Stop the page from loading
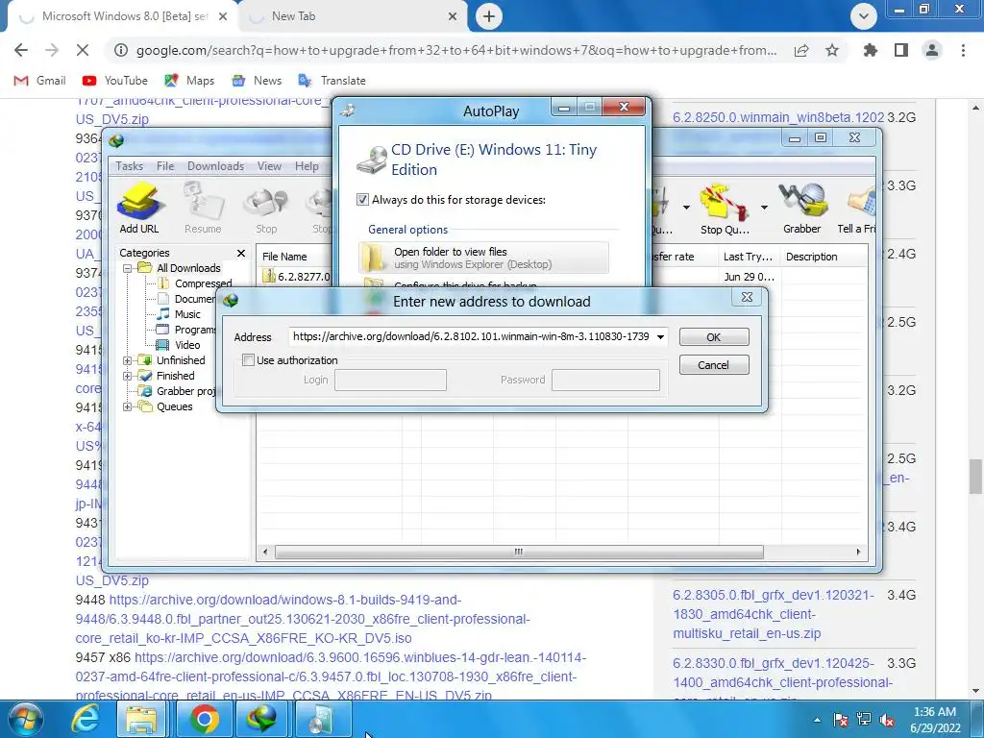Image resolution: width=984 pixels, height=738 pixels. click(83, 50)
